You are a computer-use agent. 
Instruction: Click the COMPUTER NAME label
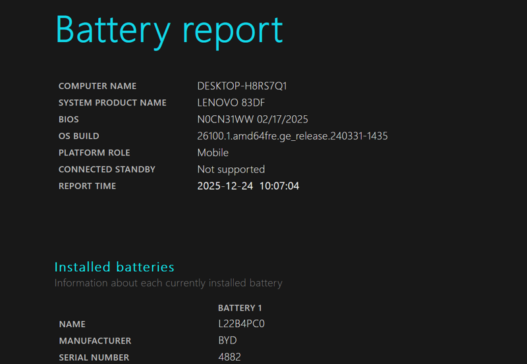97,86
